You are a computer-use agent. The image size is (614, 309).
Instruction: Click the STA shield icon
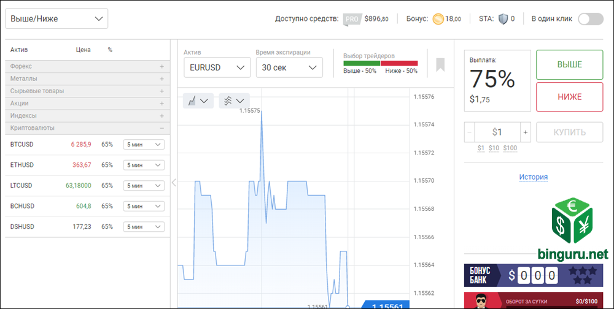click(503, 19)
